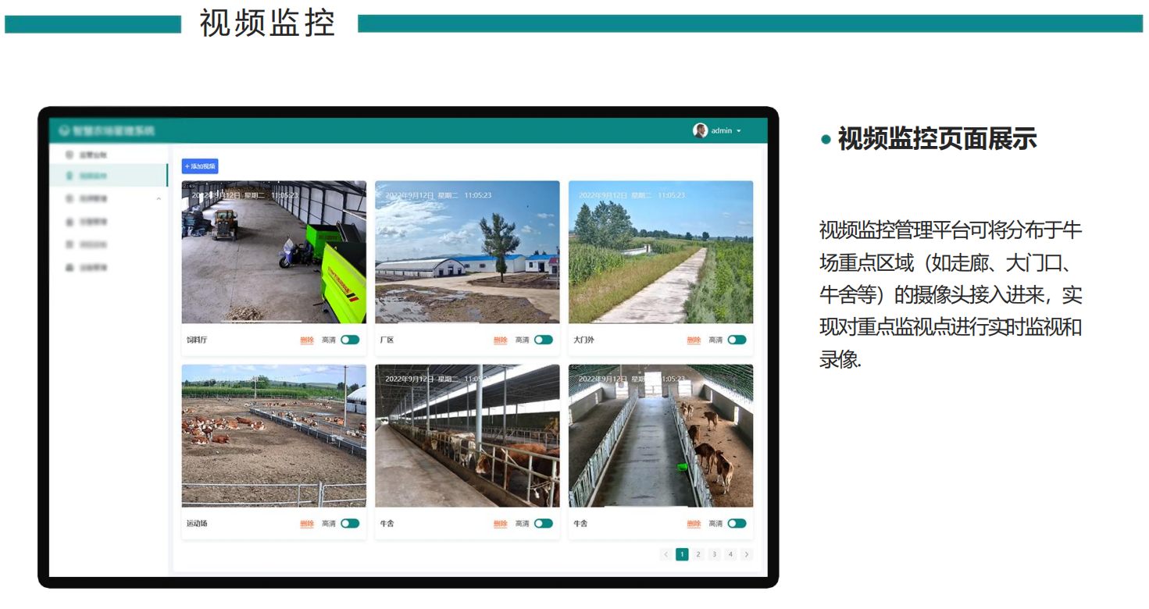This screenshot has width=1149, height=609.
Task: Click 删除 link for 厂区 camera
Action: click(x=501, y=340)
